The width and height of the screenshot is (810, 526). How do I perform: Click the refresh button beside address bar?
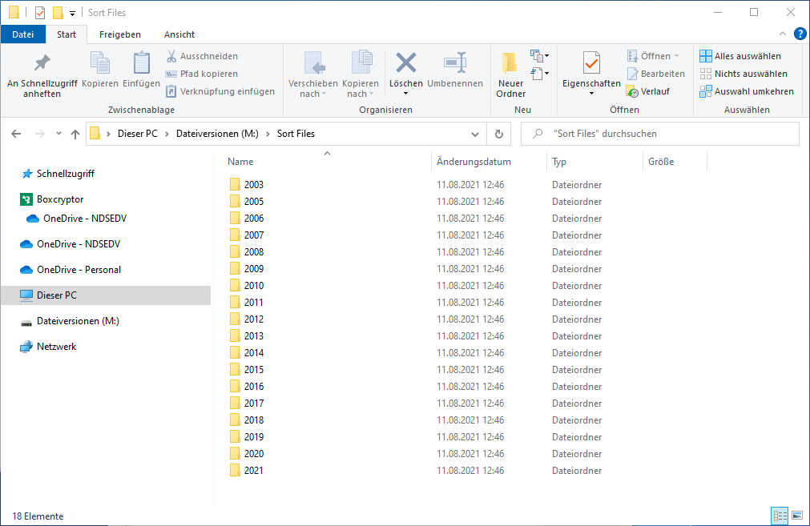pyautogui.click(x=498, y=134)
